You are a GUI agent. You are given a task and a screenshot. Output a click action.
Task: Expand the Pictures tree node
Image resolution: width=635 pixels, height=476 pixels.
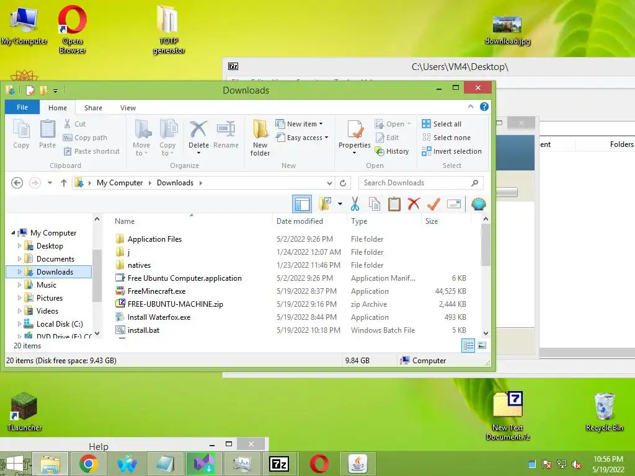click(19, 298)
